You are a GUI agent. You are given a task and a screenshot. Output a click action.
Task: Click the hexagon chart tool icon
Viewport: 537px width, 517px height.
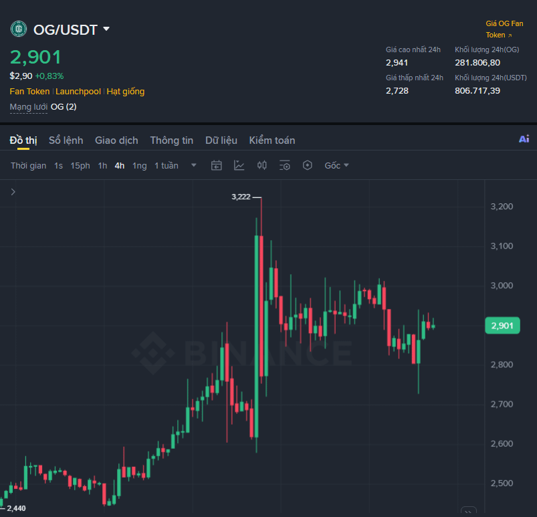[308, 165]
